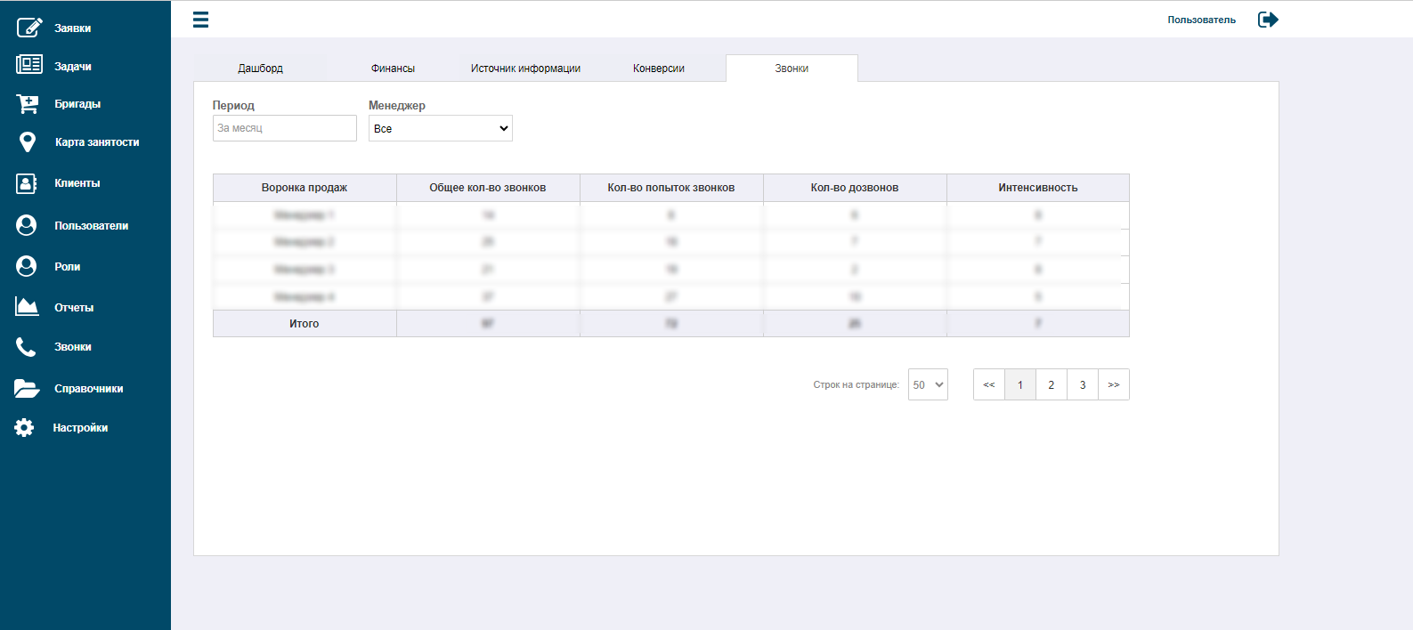Click the Звонки phone handset icon
This screenshot has height=630, width=1413.
point(26,347)
